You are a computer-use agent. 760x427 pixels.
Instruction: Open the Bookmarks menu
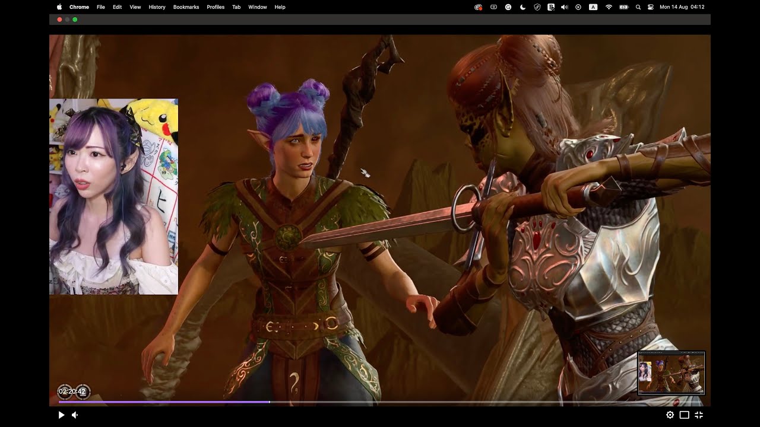(186, 7)
